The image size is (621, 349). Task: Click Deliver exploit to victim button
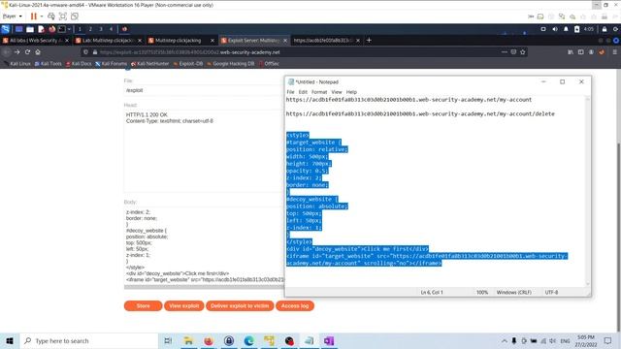click(240, 306)
